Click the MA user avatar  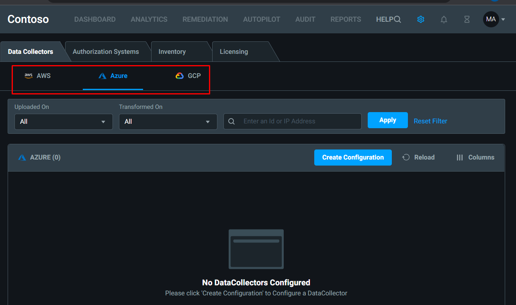tap(491, 19)
